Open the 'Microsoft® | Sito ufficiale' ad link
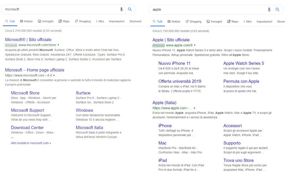 (28, 40)
